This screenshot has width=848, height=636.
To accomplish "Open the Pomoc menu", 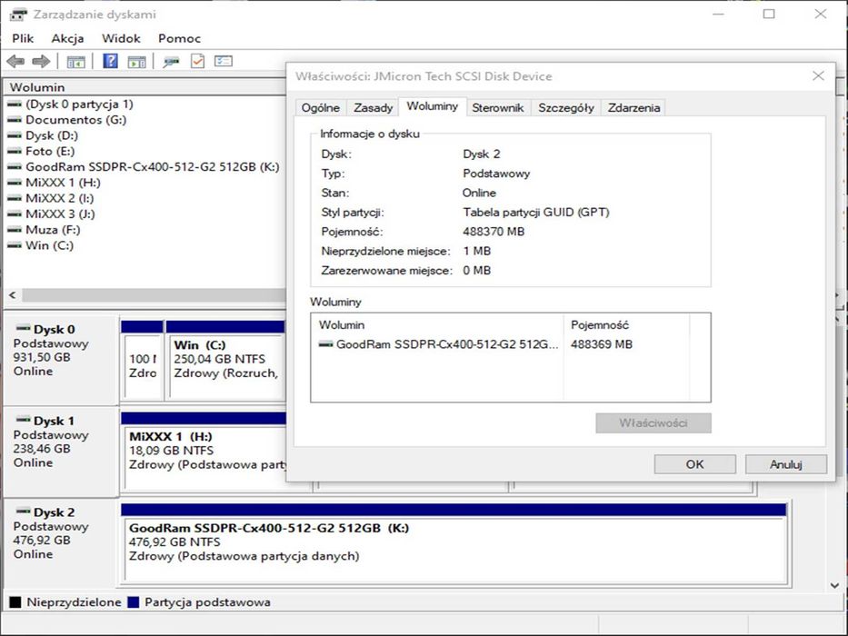I will pyautogui.click(x=180, y=38).
